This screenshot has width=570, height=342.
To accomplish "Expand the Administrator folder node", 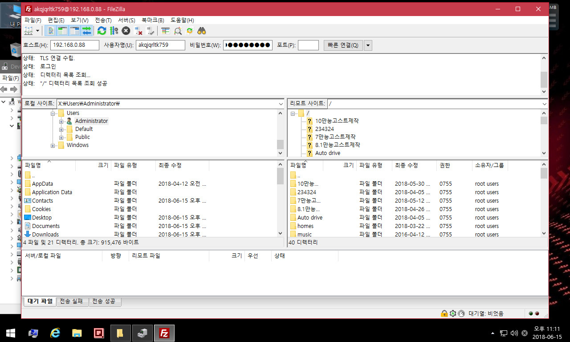I will coord(61,121).
